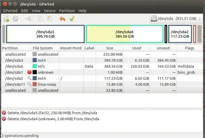This screenshot has height=138, width=205.
Task: Click the black unknown filesystem swatch
Action: click(x=35, y=72)
